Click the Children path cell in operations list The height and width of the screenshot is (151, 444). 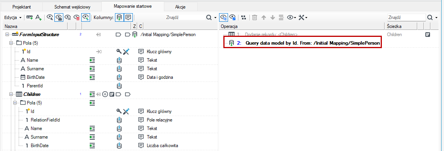pos(394,35)
